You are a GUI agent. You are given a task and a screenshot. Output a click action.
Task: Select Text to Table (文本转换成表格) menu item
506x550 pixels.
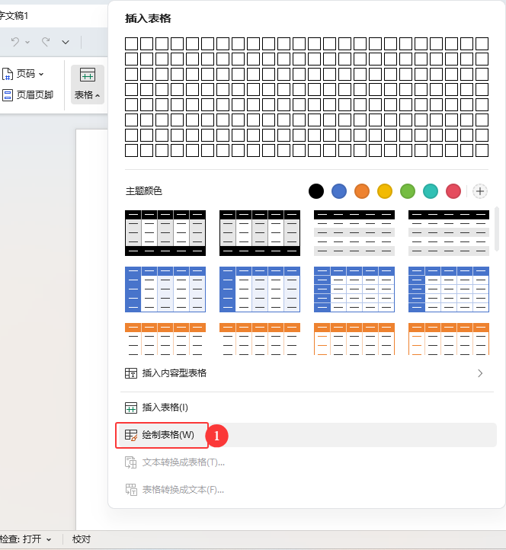point(183,462)
